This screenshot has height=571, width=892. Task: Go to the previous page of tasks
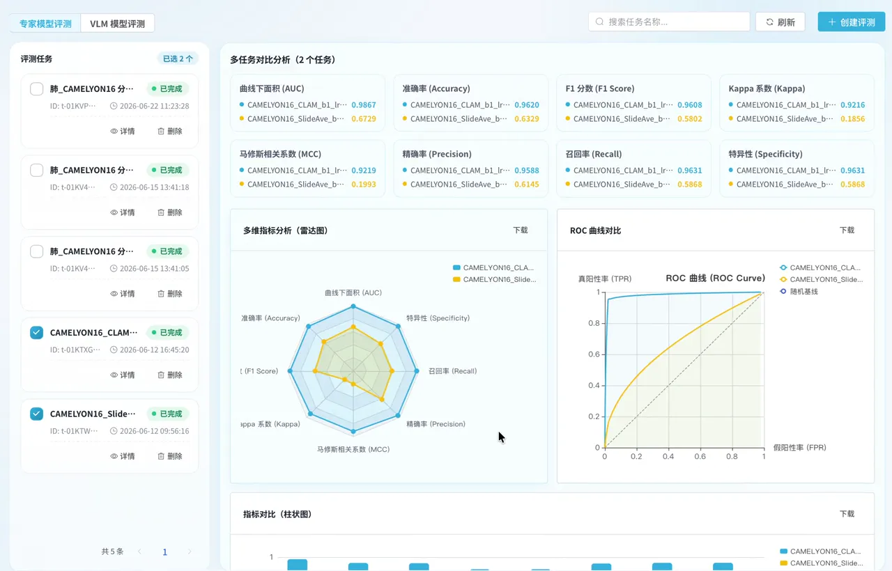click(140, 552)
